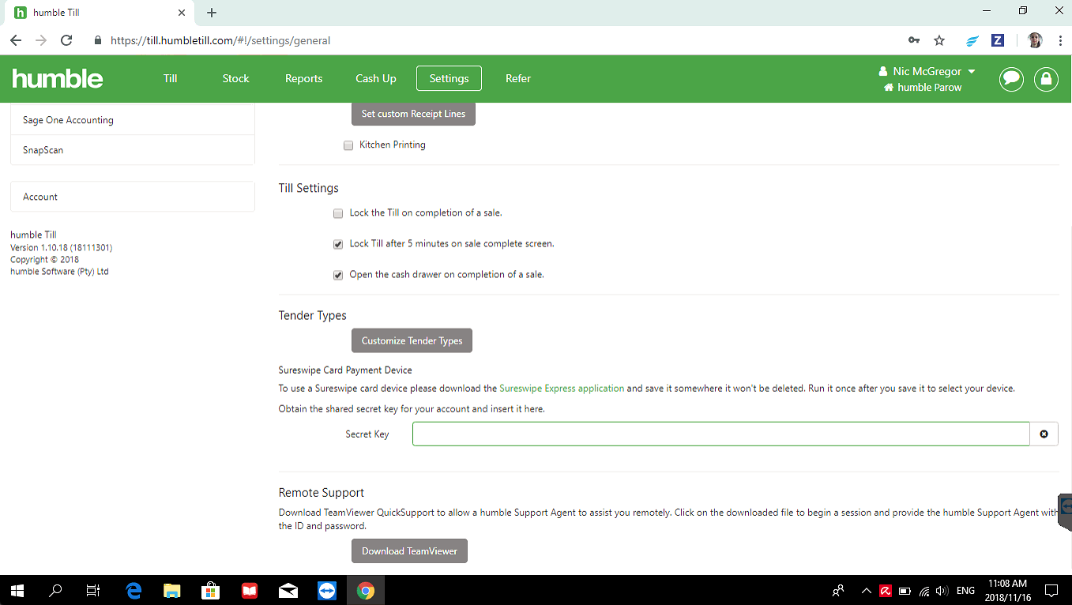Uncheck Lock Till after 5 minutes
The width and height of the screenshot is (1072, 605).
coord(338,244)
